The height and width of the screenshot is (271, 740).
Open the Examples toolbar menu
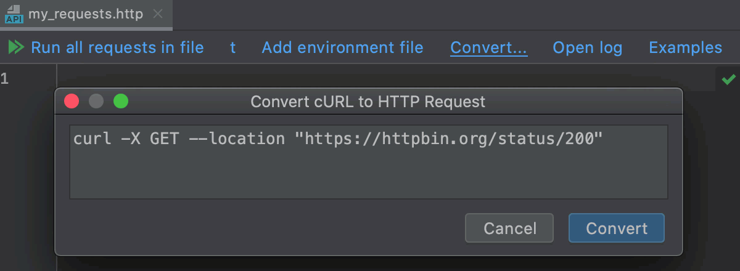point(685,47)
